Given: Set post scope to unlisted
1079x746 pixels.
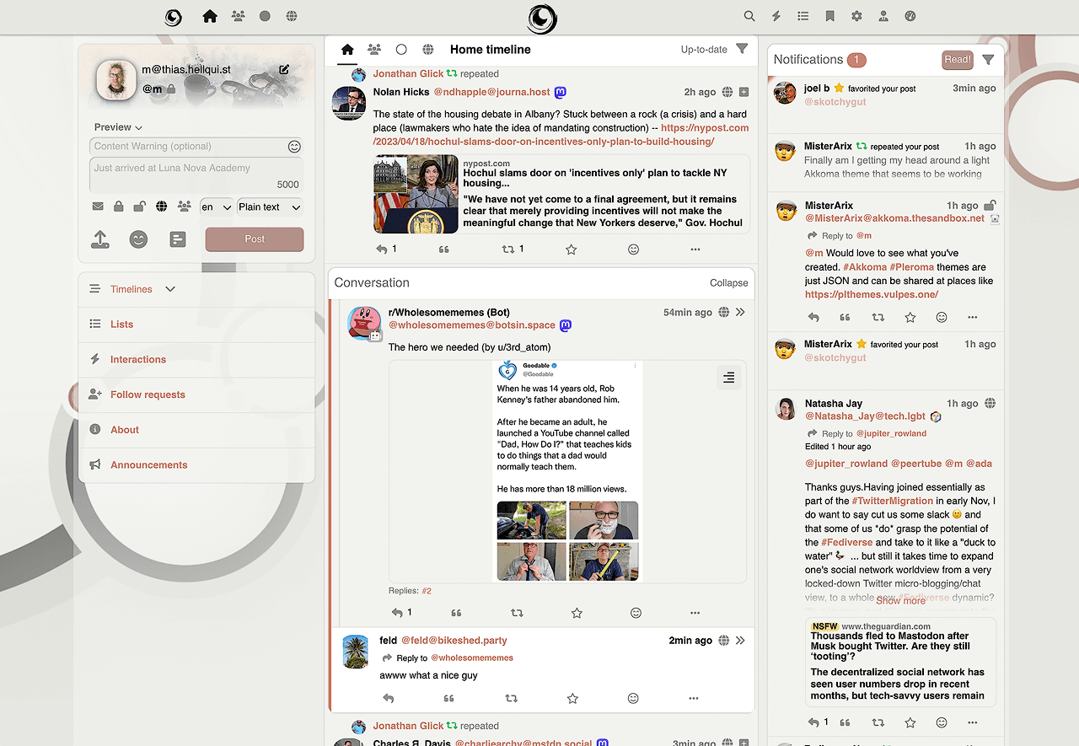Looking at the screenshot, I should tap(140, 207).
